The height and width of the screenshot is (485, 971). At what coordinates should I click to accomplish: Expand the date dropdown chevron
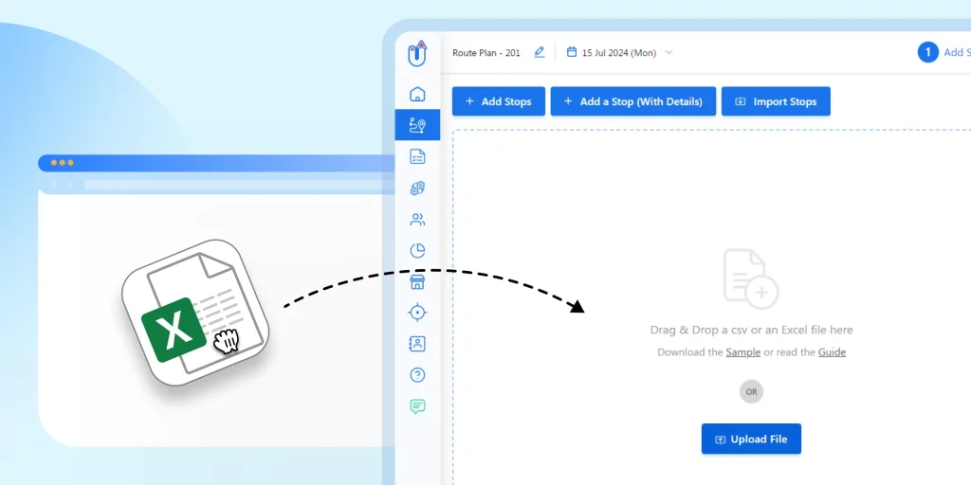(669, 53)
